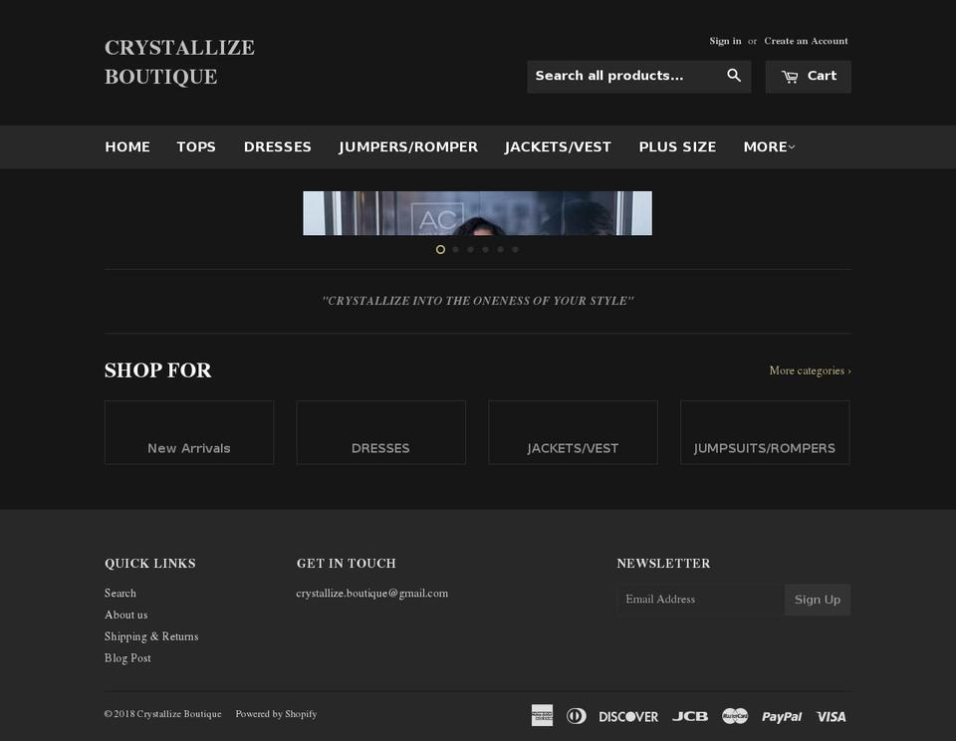This screenshot has height=741, width=956.
Task: Open the TOPS menu item
Action: click(196, 147)
